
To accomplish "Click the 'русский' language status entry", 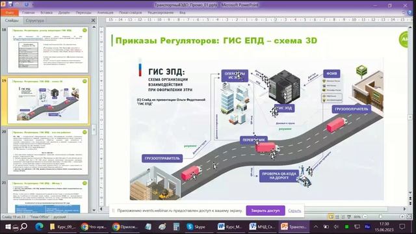I will click(59, 216).
